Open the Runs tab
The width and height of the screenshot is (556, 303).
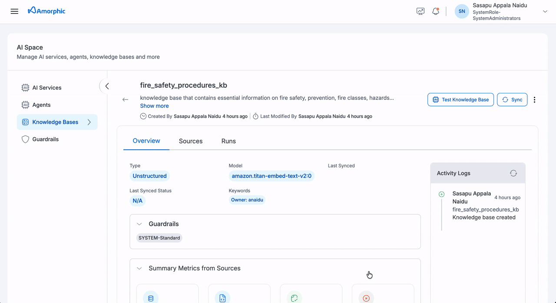228,141
